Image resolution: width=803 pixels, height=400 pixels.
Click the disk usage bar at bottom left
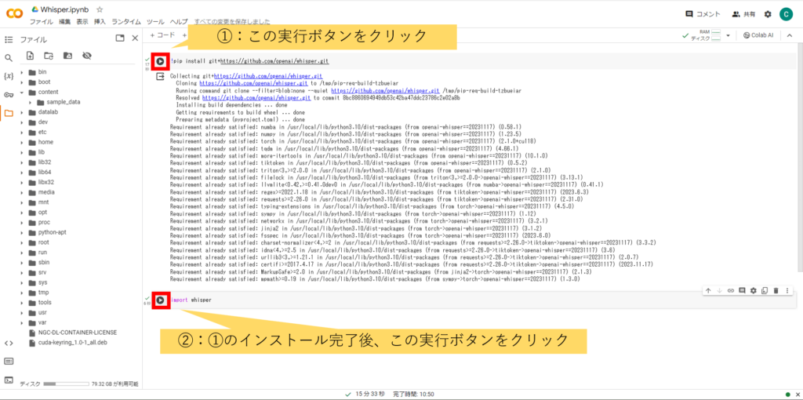tap(67, 384)
